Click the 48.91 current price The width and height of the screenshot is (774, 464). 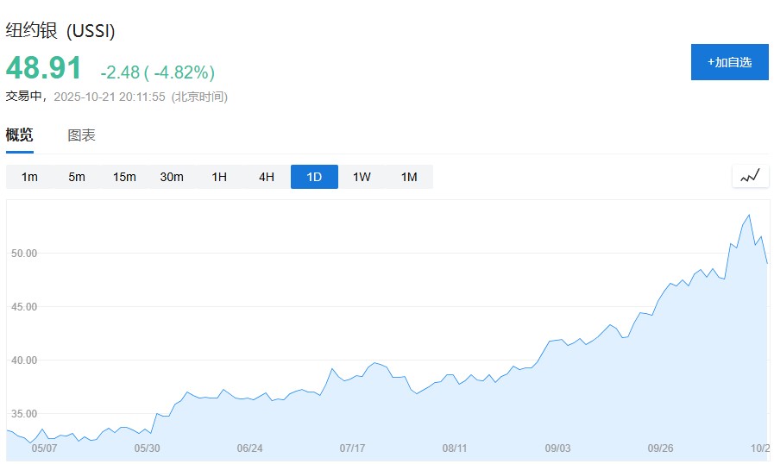click(44, 68)
